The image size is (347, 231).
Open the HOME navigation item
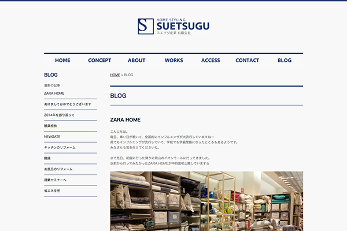[x=62, y=60]
